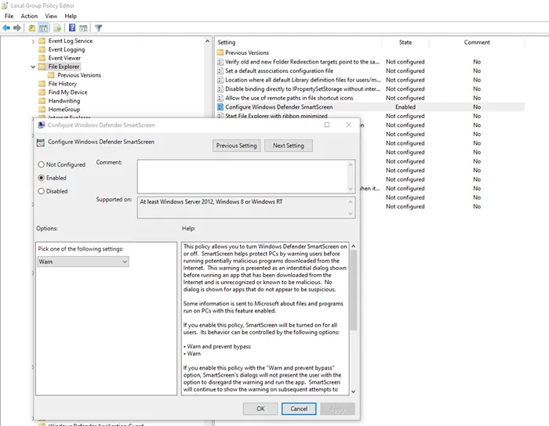Click the Previous Versions folder icon in tree
Image resolution: width=549 pixels, height=426 pixels.
(x=51, y=75)
